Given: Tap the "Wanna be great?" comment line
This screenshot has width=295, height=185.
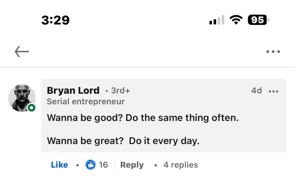Looking at the screenshot, I should tap(123, 141).
